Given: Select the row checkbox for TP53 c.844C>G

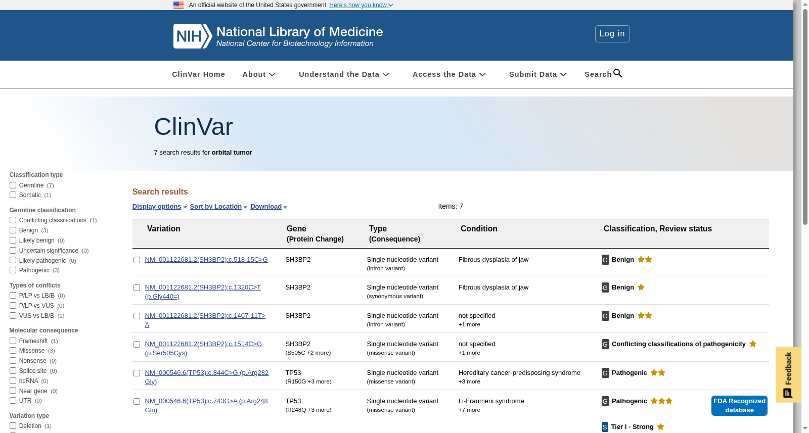Looking at the screenshot, I should point(137,373).
